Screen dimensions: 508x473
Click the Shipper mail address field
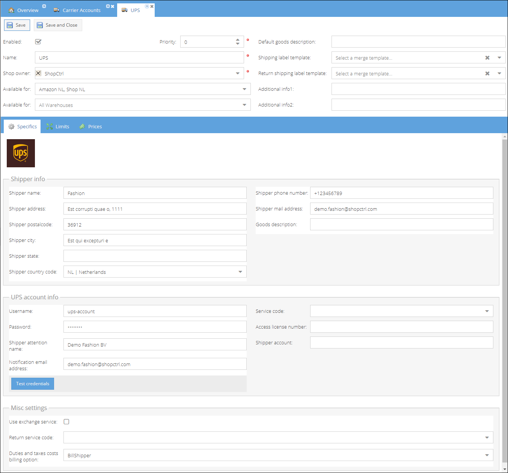(x=402, y=209)
